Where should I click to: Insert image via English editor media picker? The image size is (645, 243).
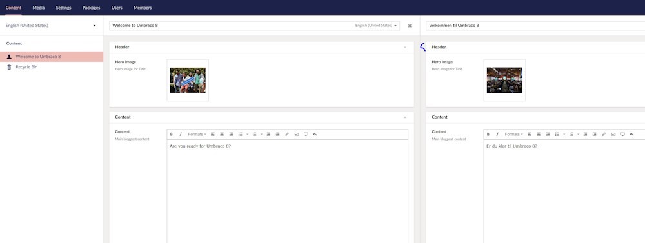coord(296,135)
